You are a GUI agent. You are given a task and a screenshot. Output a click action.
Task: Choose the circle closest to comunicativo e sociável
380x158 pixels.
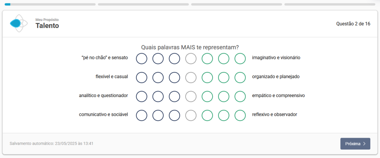tap(142, 115)
